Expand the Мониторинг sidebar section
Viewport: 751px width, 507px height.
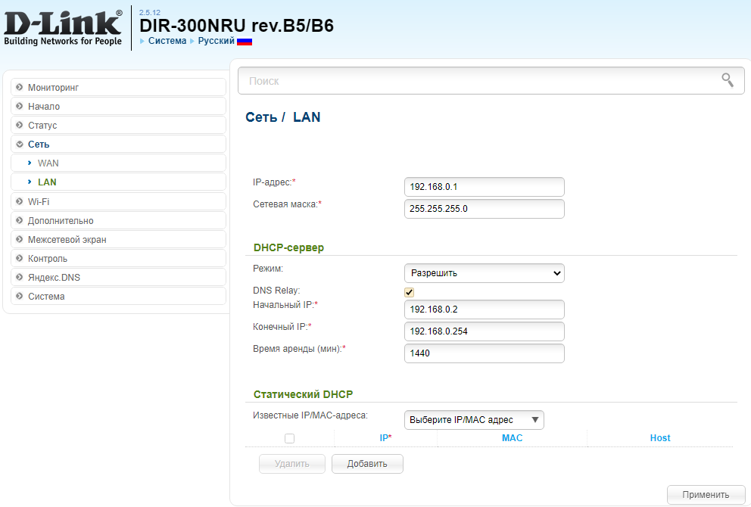coord(53,88)
